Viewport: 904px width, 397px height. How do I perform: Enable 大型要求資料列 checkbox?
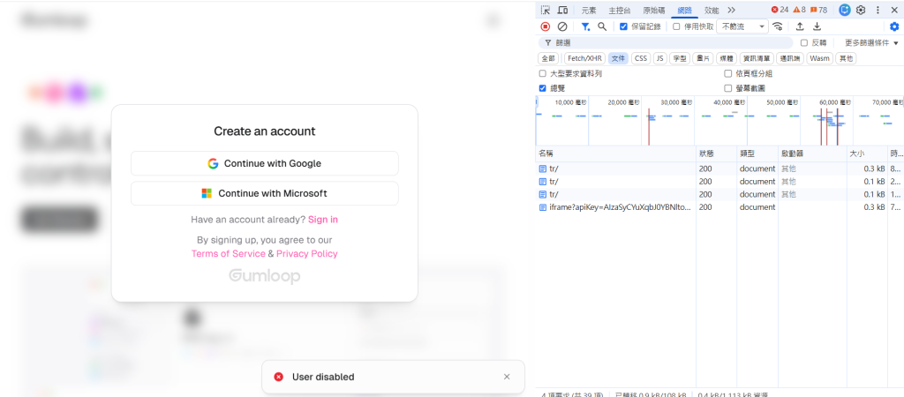[x=543, y=74]
